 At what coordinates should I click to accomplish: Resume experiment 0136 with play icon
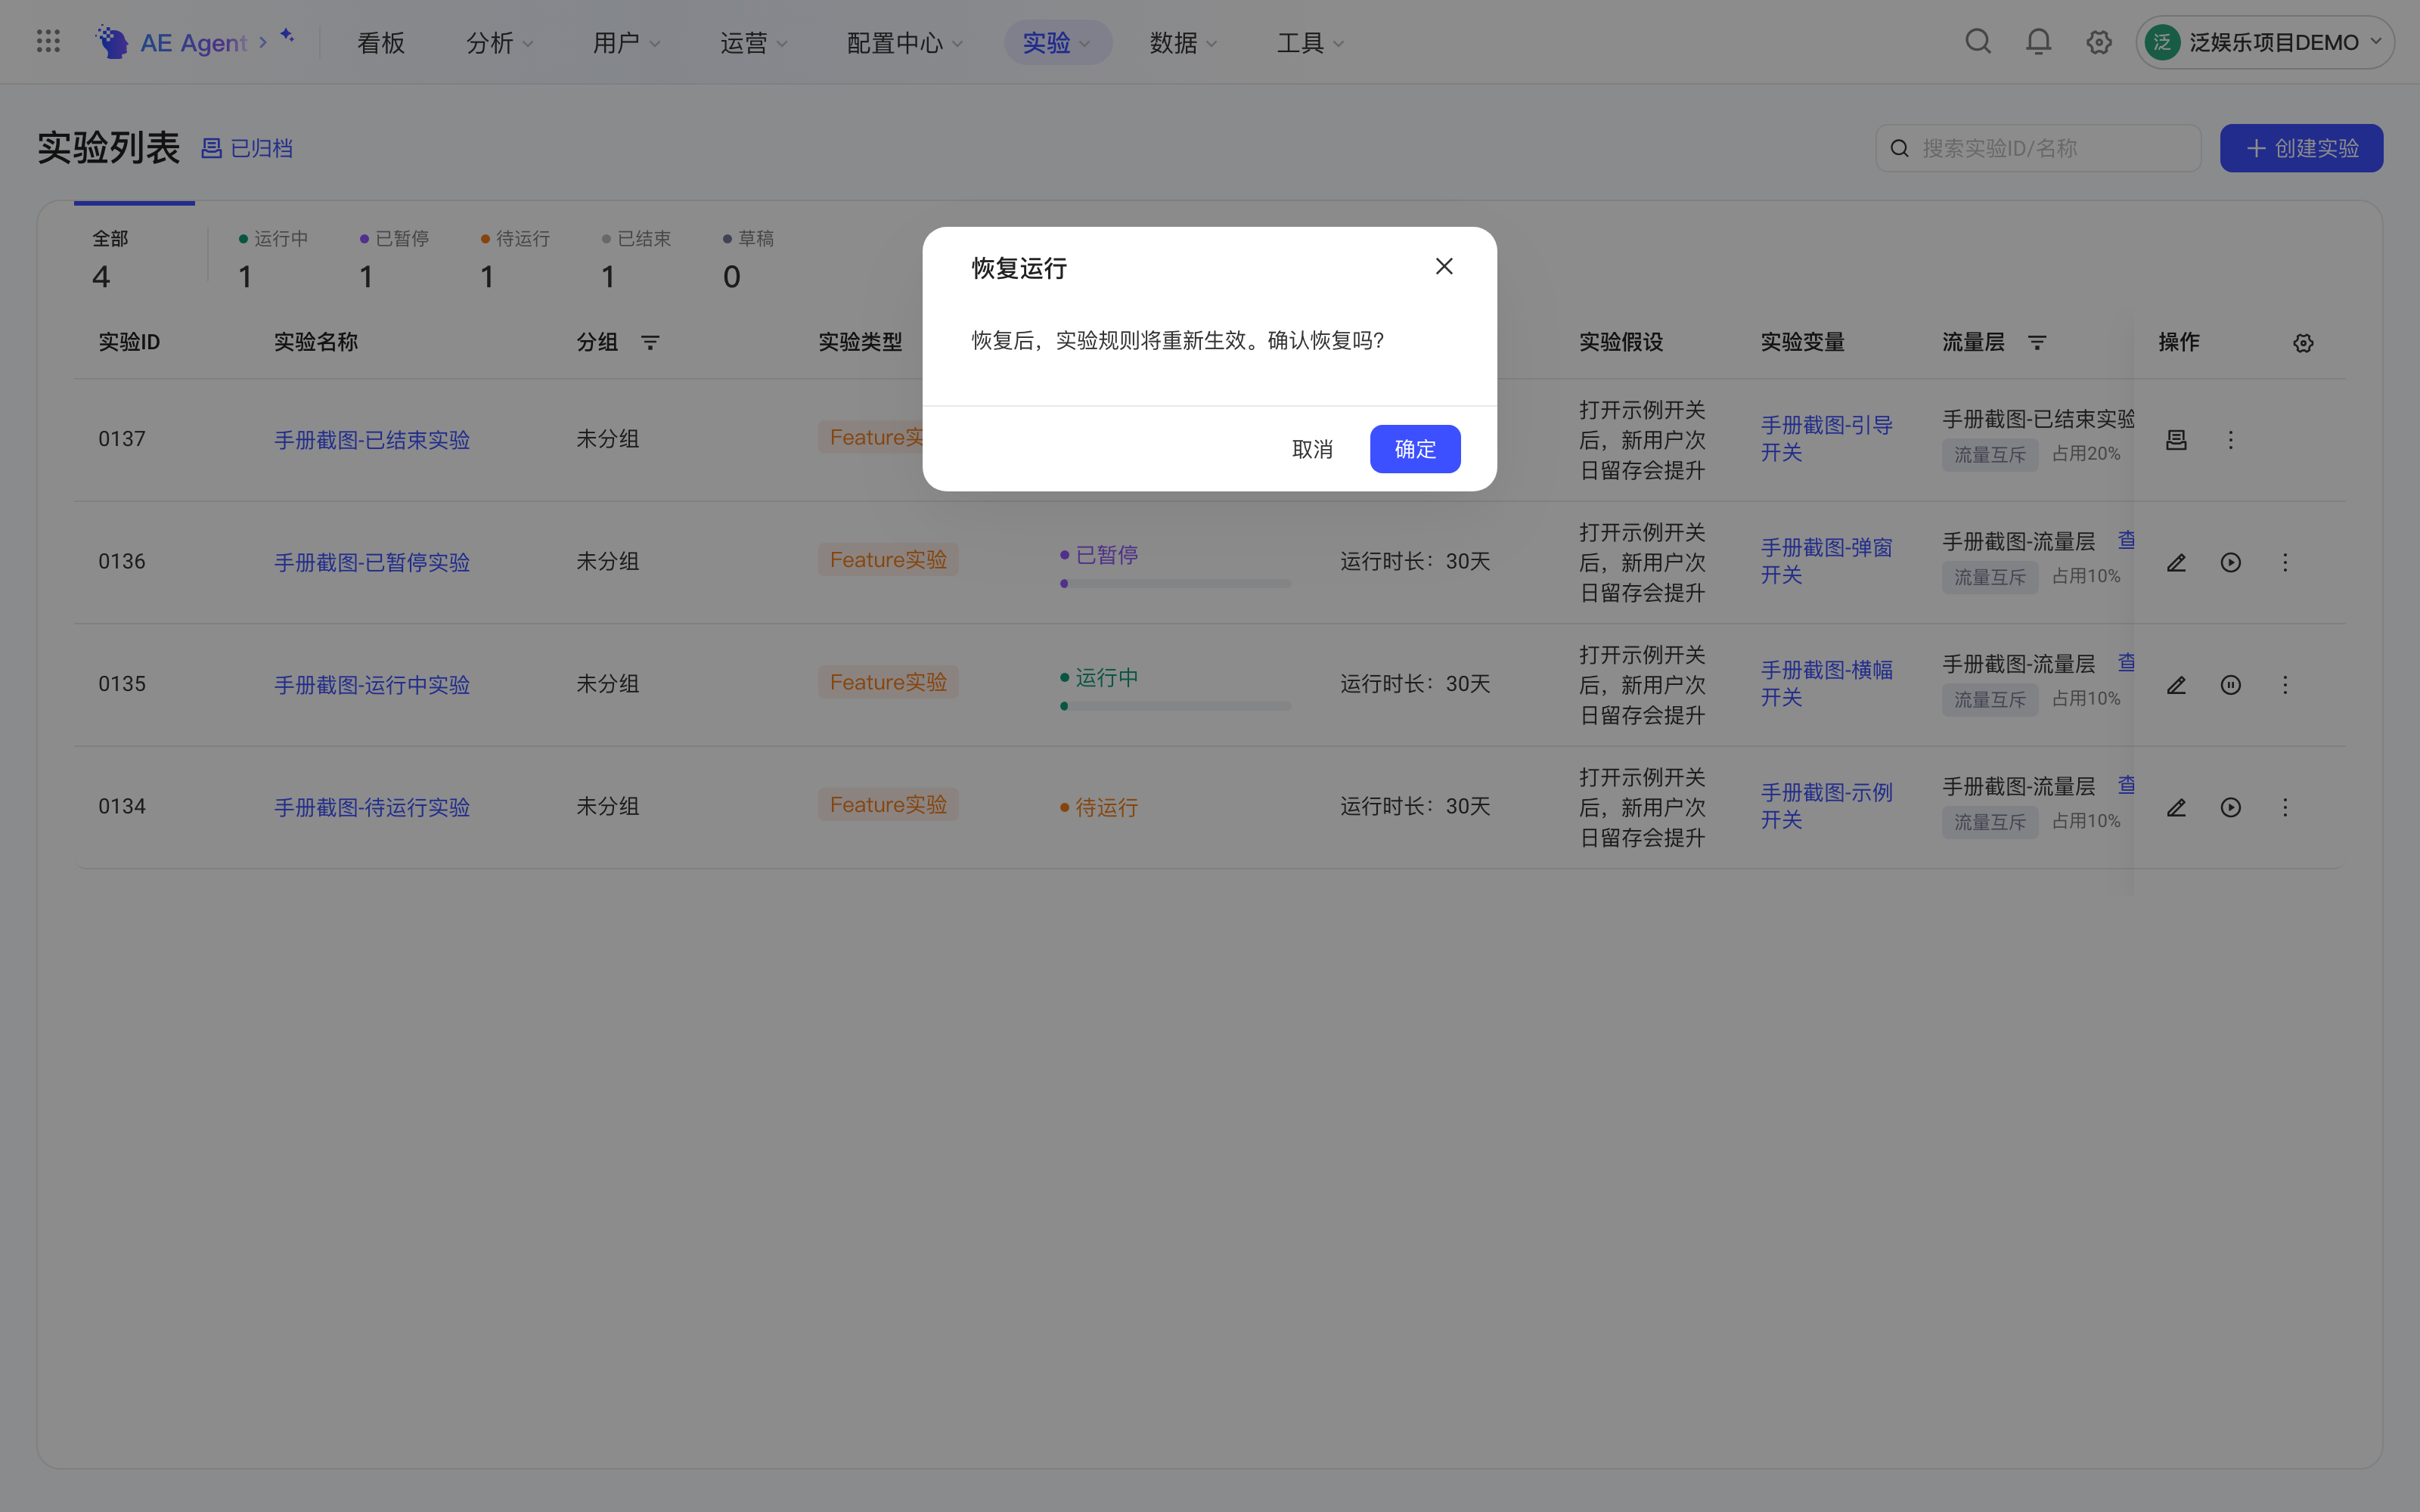coord(2230,563)
